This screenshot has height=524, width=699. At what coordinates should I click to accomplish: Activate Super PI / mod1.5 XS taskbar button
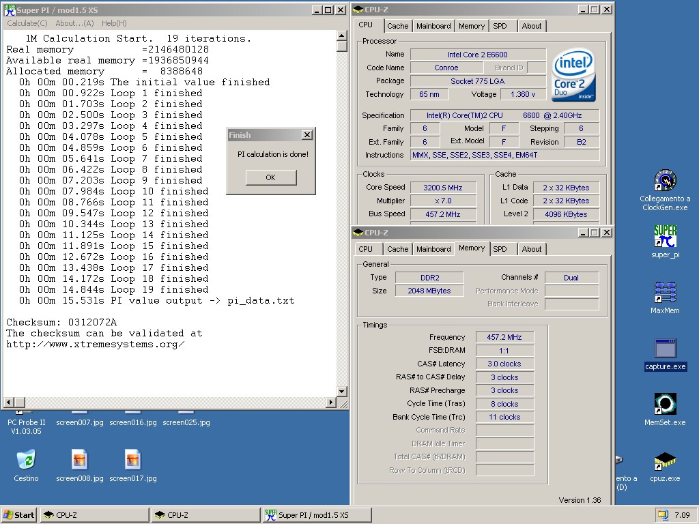click(x=317, y=514)
